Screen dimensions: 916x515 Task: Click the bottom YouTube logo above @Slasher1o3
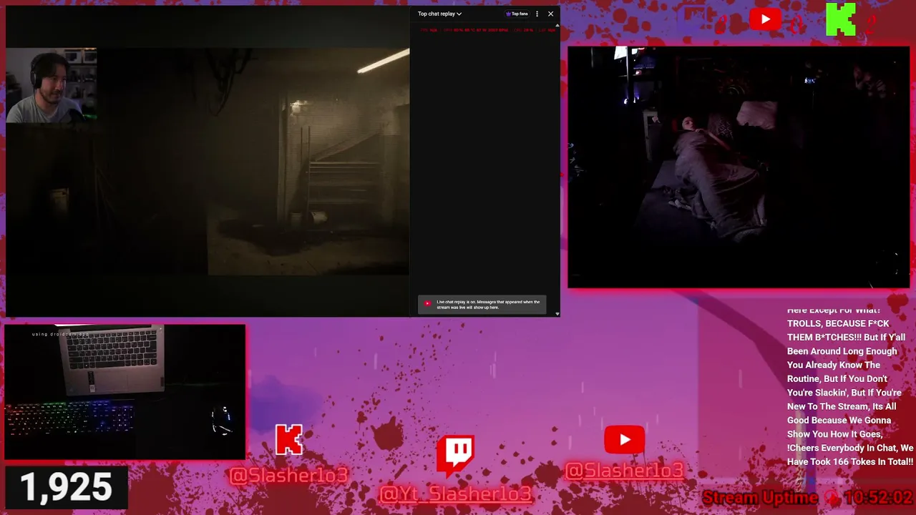624,440
